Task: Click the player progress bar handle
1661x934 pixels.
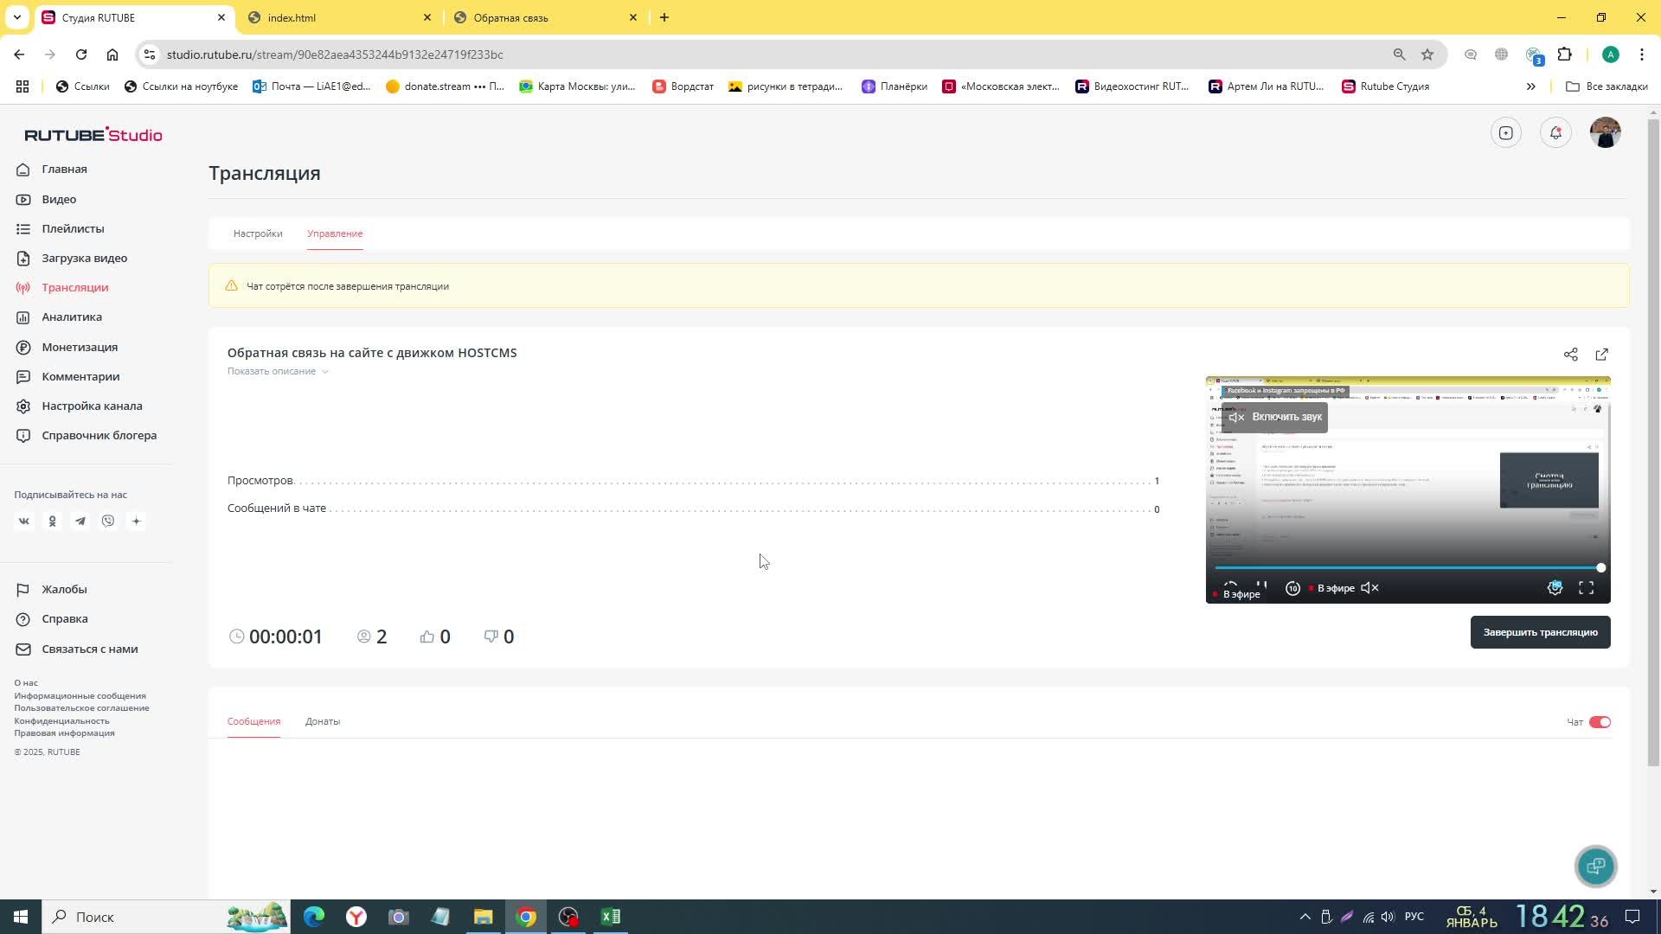Action: click(x=1600, y=568)
